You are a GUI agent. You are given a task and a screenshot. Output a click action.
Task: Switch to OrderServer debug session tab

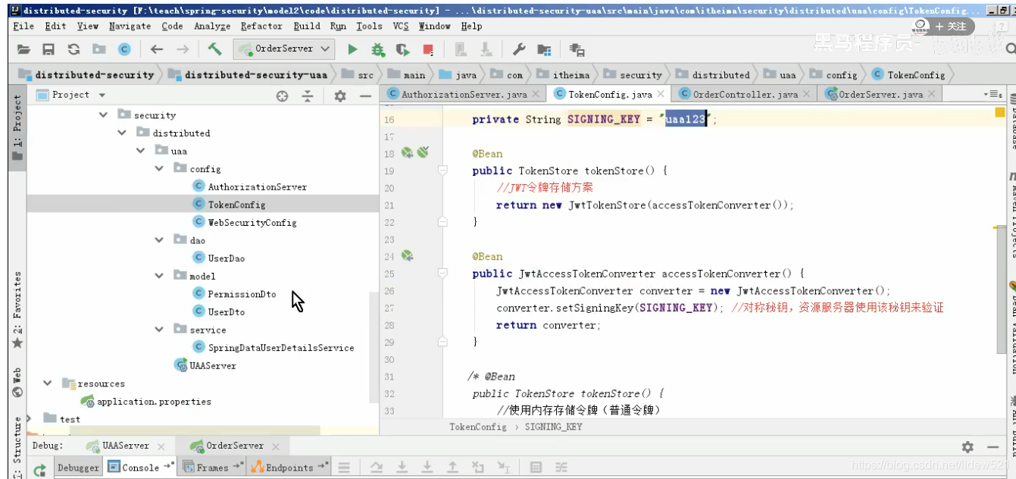[235, 446]
